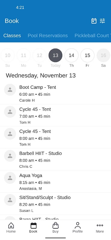The image size is (111, 240).
Task: Open Barbell HIIT - Studio class
Action: 55,160
